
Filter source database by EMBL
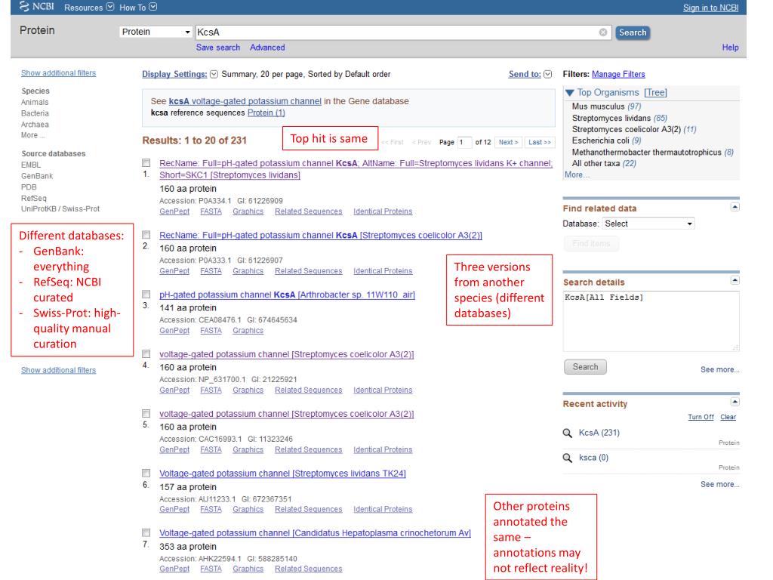click(30, 165)
